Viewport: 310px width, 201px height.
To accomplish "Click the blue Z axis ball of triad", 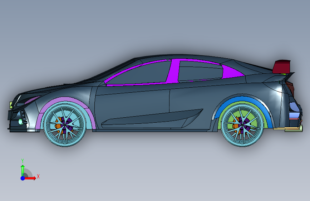I will pos(23,178).
